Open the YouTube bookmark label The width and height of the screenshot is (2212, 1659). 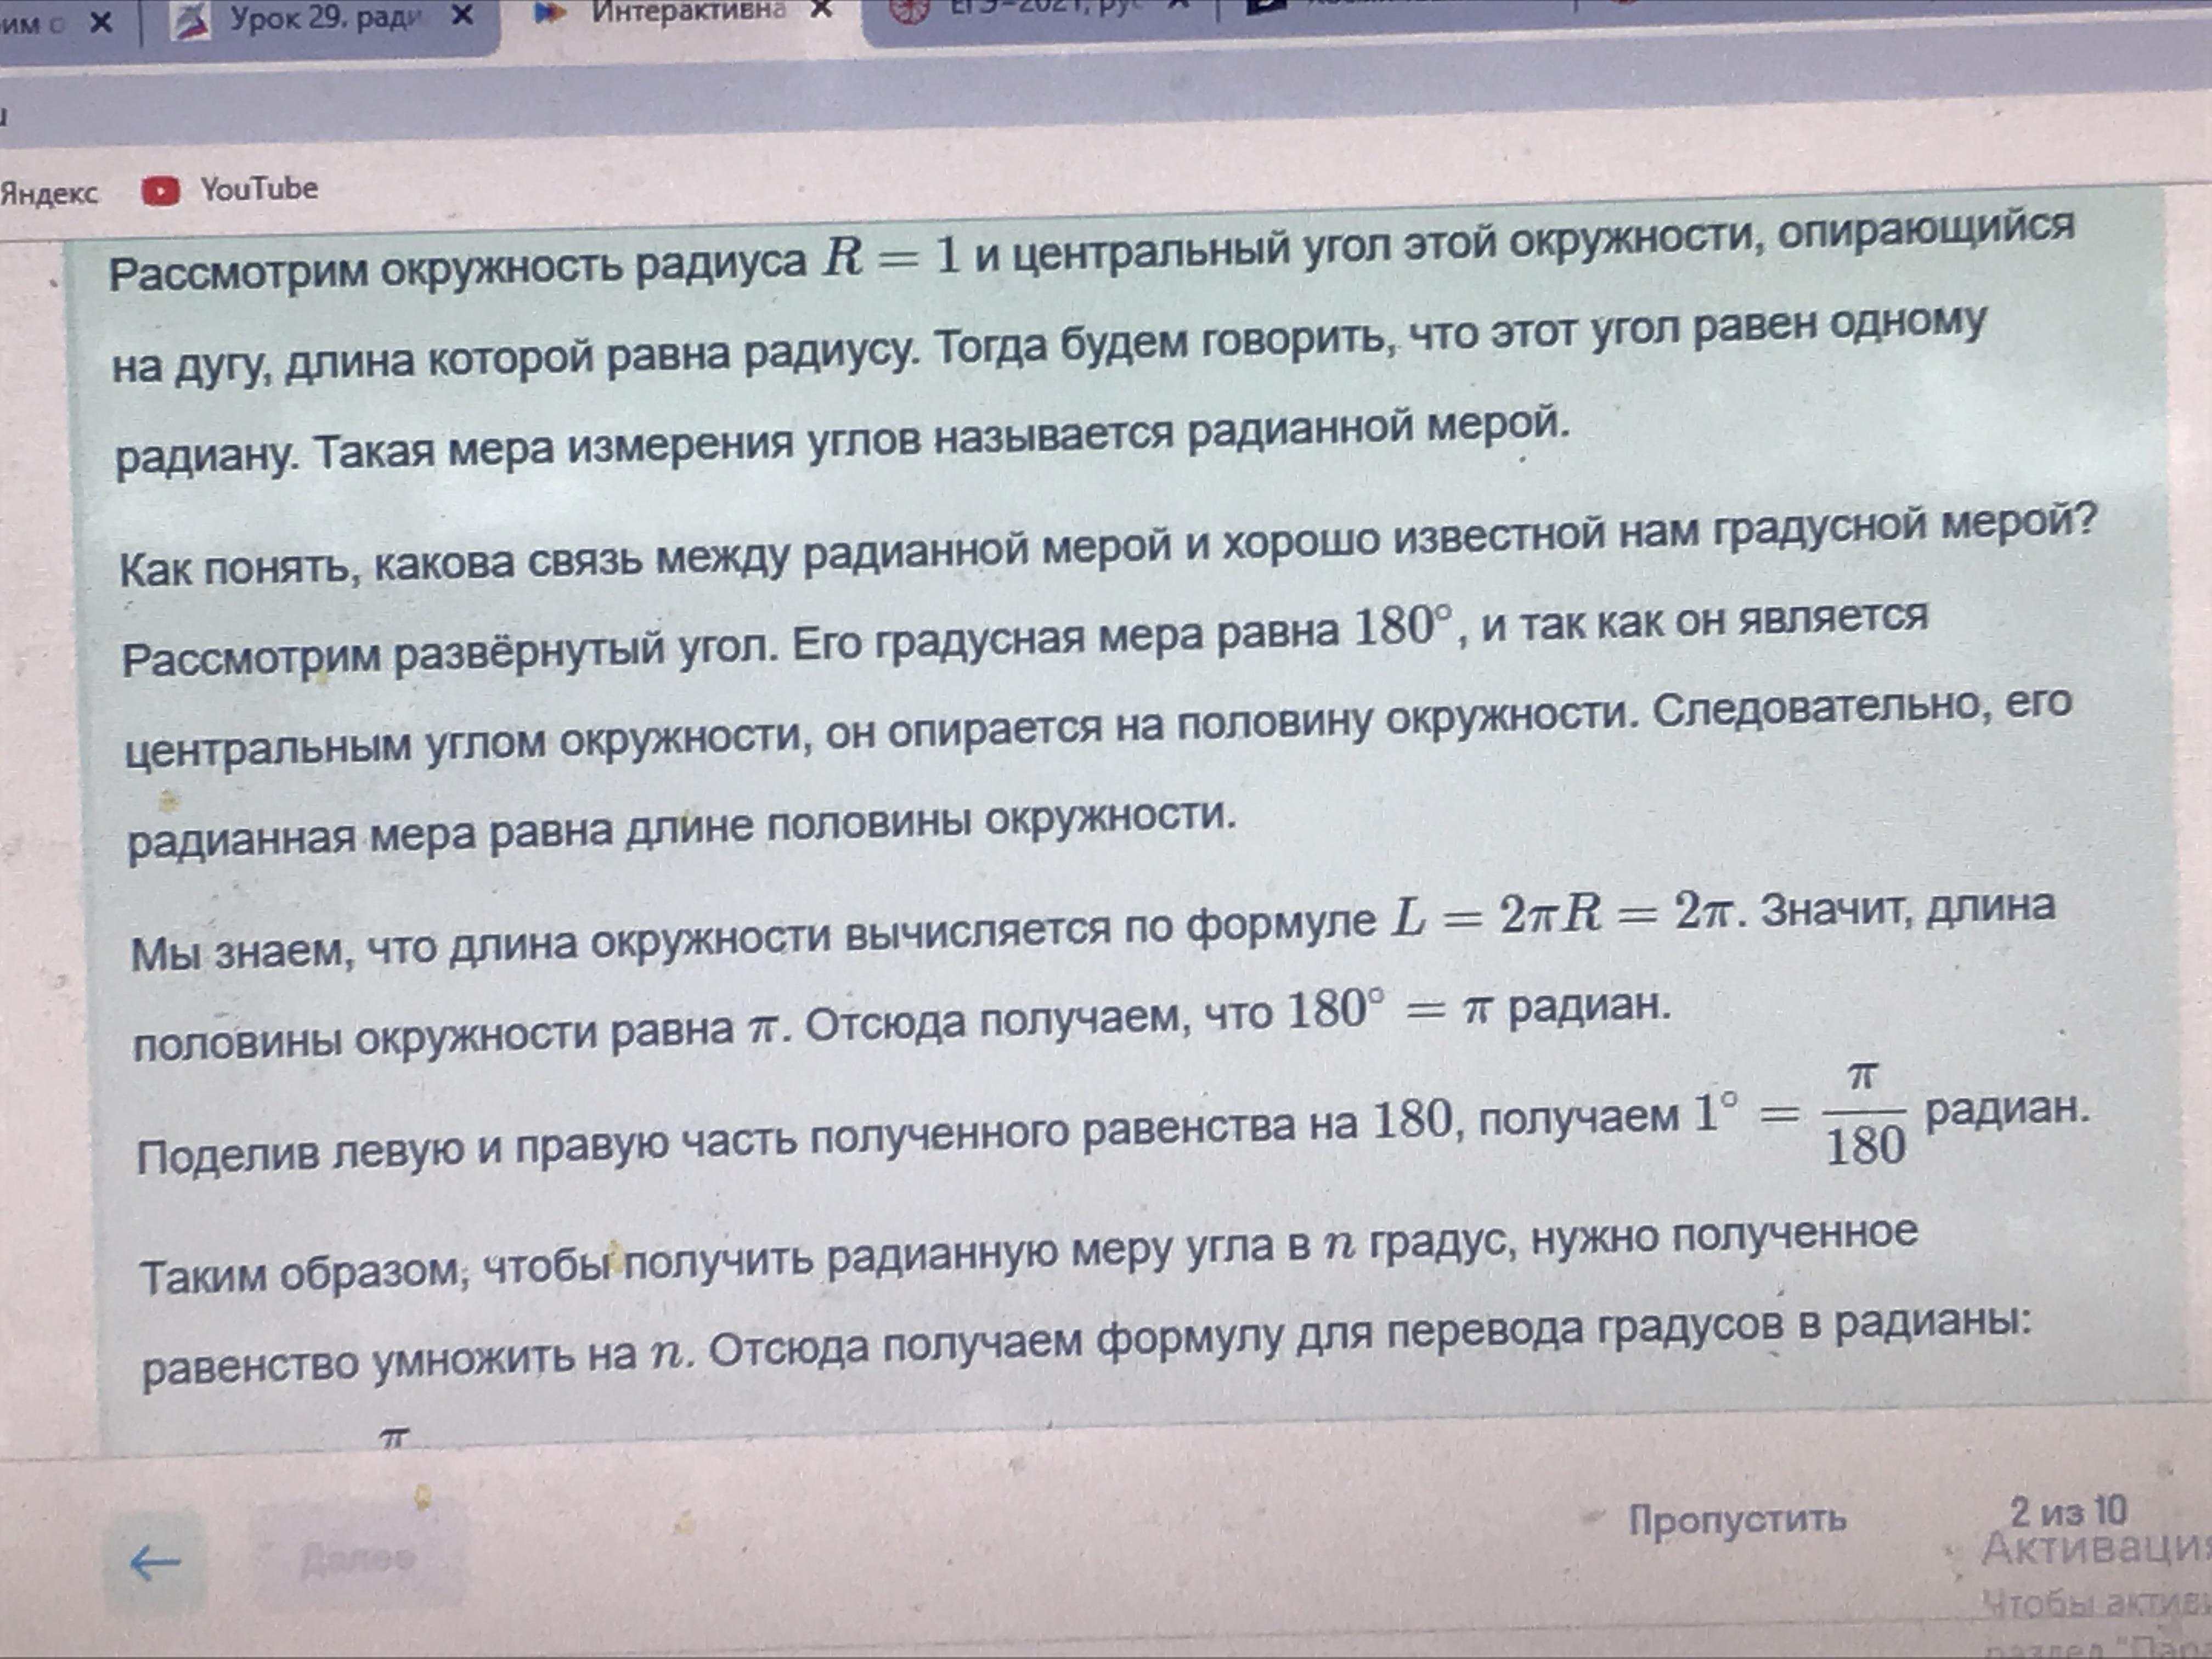259,188
